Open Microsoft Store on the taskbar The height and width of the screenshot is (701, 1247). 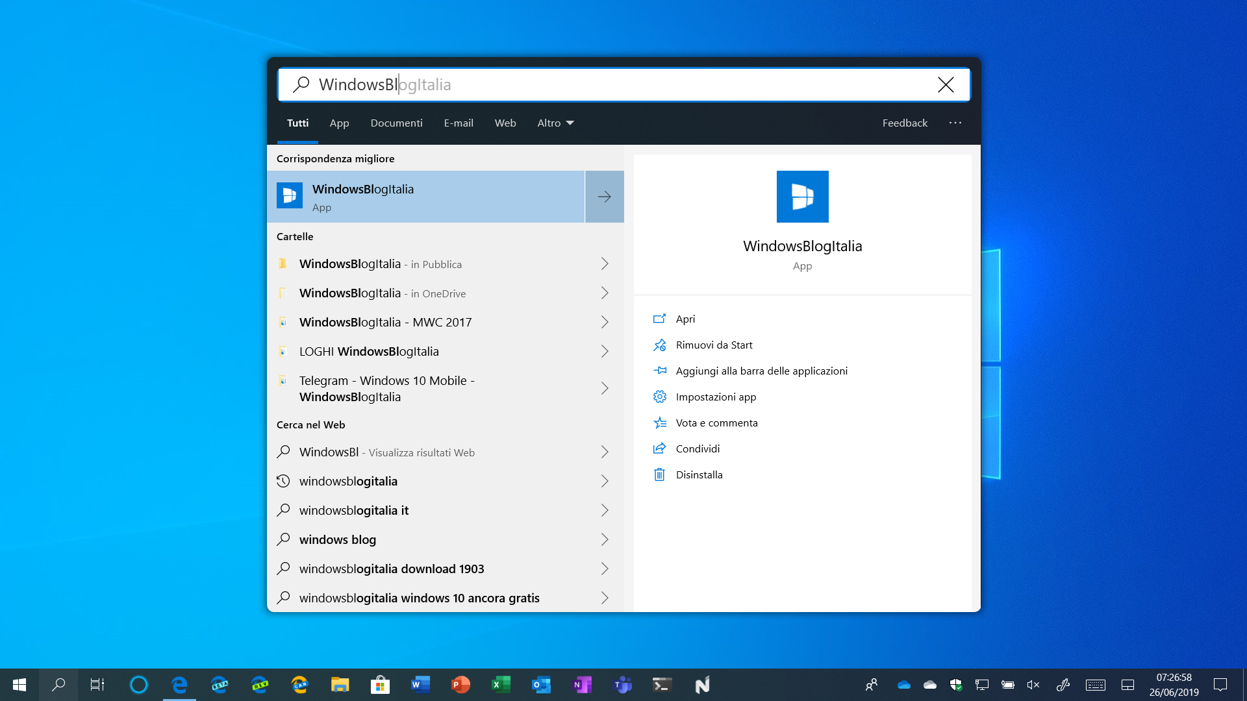coord(380,685)
